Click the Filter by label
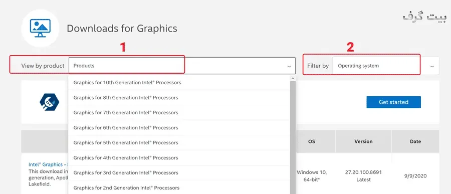 (318, 66)
